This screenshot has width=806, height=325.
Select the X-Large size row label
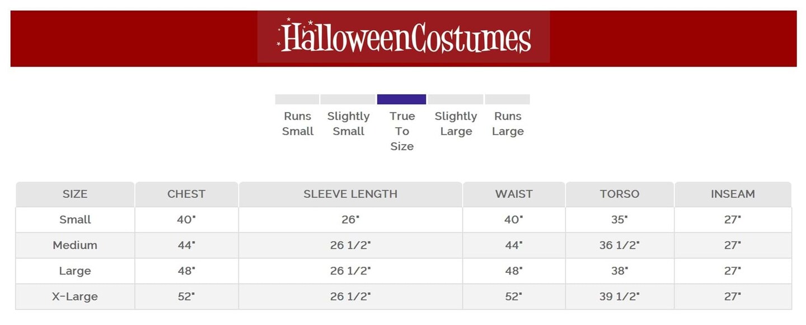(x=75, y=297)
